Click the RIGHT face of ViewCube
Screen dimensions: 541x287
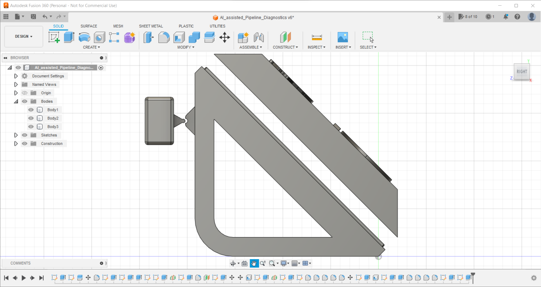point(522,72)
